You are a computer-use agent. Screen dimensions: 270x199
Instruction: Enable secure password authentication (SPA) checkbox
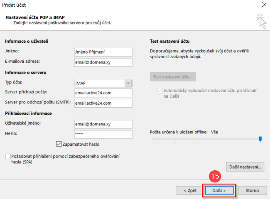[8, 157]
